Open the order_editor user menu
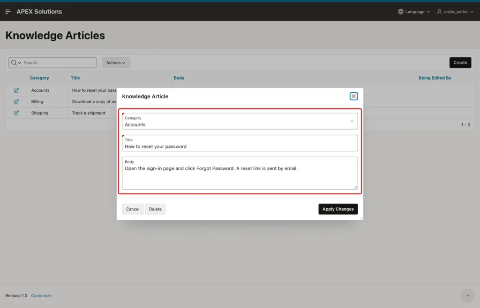Screen dimensions: 480x308 (455, 12)
